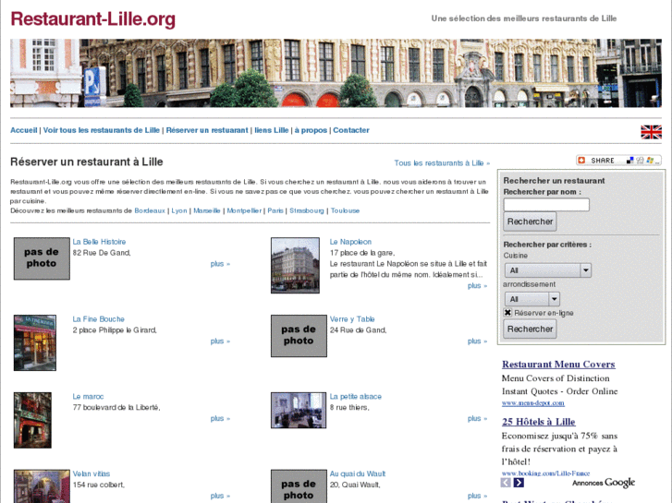
Task: Open the Marseille restaurants link
Action: 206,210
